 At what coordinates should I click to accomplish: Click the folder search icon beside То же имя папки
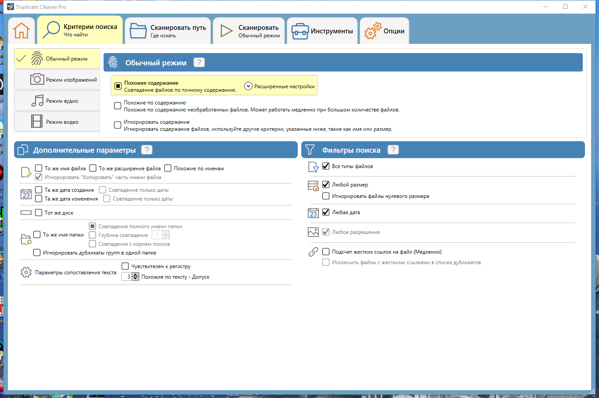pos(26,240)
